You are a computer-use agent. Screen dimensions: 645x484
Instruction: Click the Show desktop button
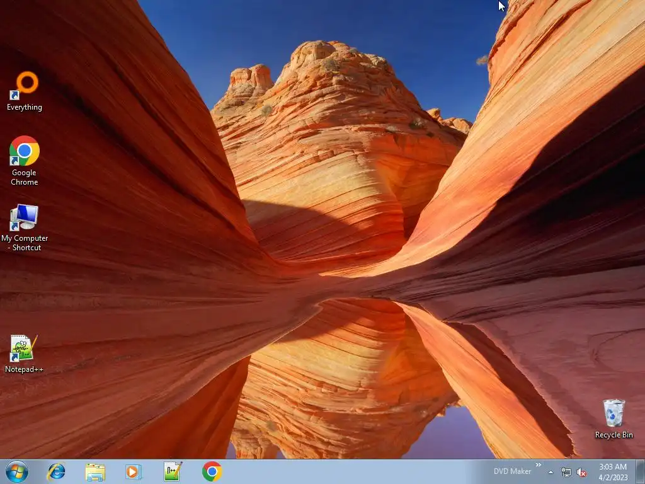pyautogui.click(x=640, y=471)
